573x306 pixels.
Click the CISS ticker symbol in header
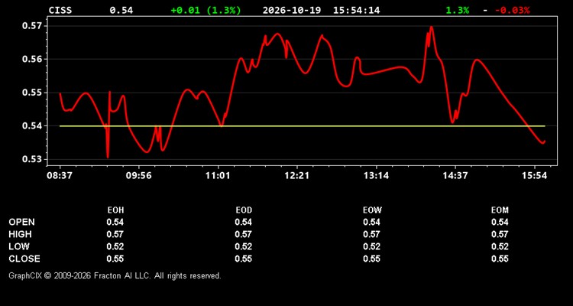click(60, 10)
